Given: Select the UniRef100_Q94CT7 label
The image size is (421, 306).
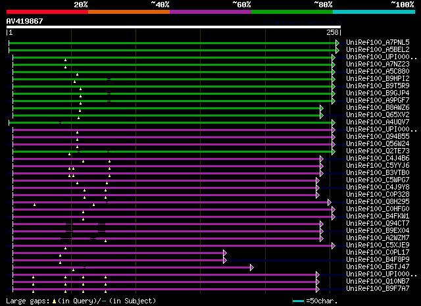Looking at the screenshot, I should click(x=378, y=224).
